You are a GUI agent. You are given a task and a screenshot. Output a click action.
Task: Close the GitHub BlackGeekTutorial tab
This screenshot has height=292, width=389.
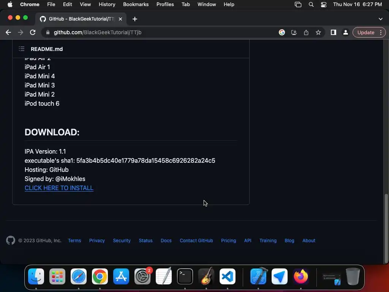pyautogui.click(x=120, y=19)
